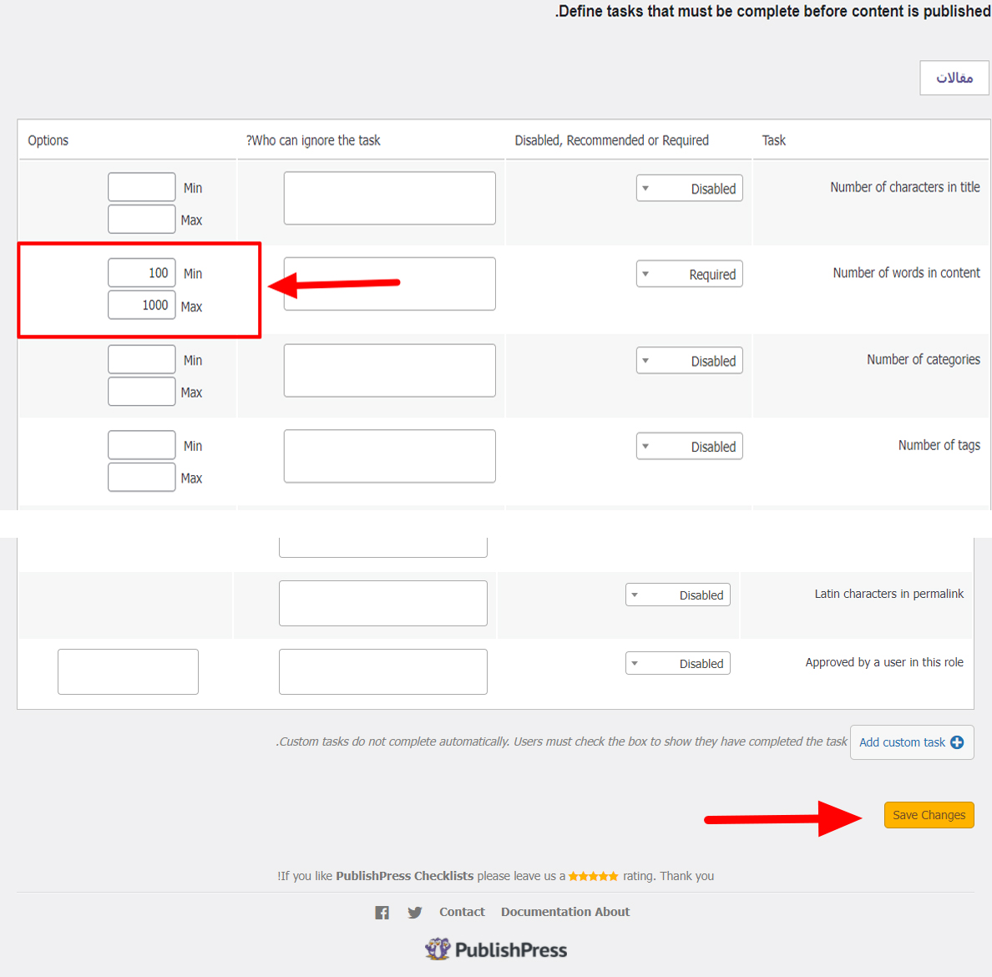Click the five-star rating icons
992x977 pixels.
pos(593,876)
